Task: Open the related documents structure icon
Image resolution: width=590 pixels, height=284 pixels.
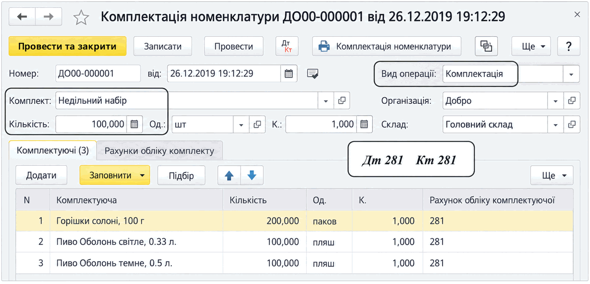Action: click(x=486, y=46)
